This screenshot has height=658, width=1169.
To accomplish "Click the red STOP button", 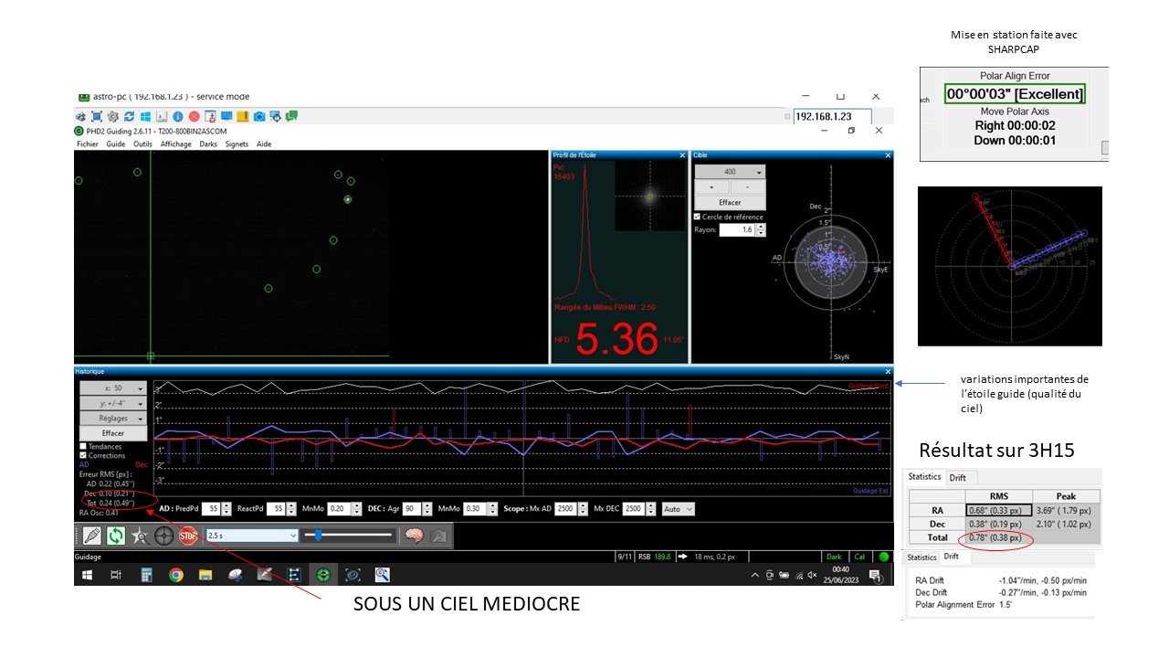I will click(x=188, y=536).
